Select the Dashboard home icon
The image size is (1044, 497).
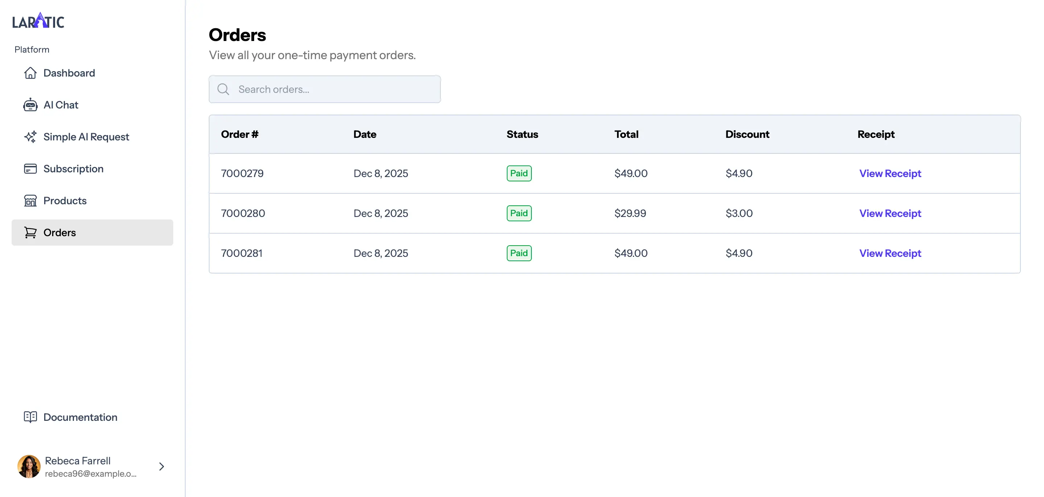point(30,73)
